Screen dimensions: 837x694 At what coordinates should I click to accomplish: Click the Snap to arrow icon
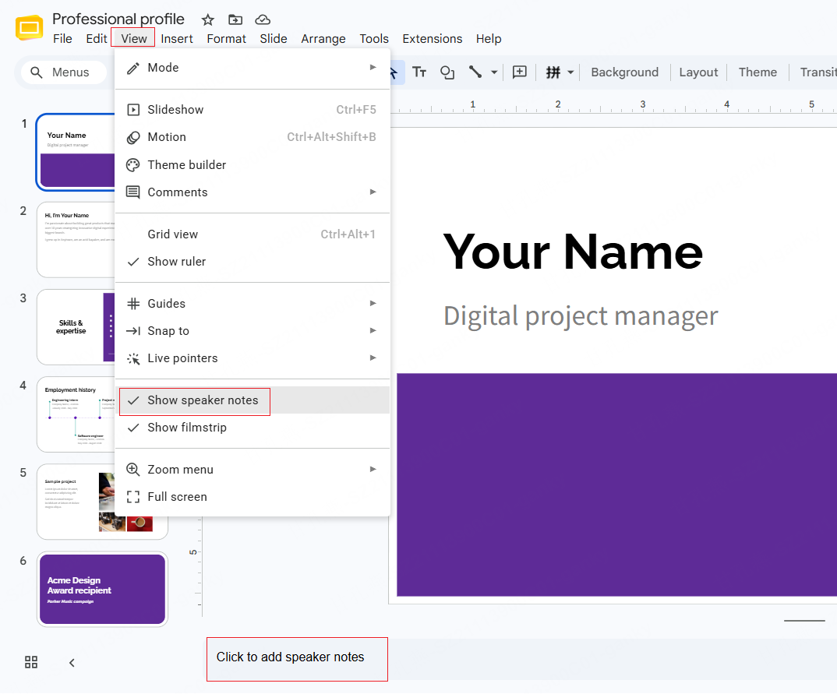[133, 331]
